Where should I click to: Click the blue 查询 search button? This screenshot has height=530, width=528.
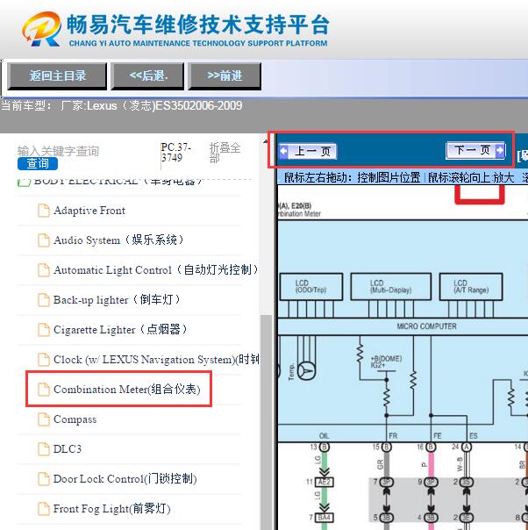click(x=38, y=163)
